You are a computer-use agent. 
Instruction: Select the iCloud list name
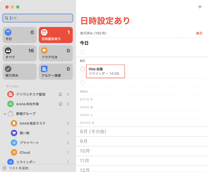click(25, 152)
